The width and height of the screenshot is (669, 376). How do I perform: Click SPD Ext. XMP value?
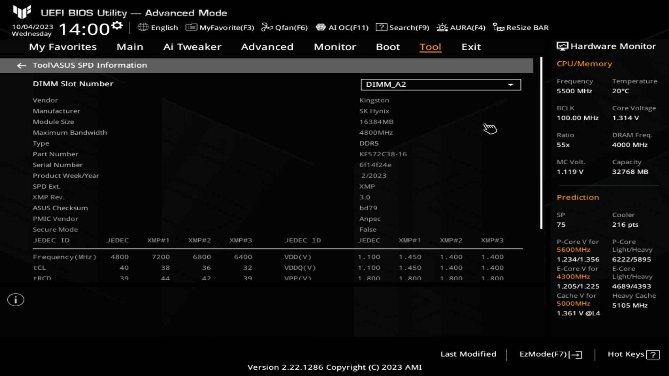pyautogui.click(x=367, y=187)
